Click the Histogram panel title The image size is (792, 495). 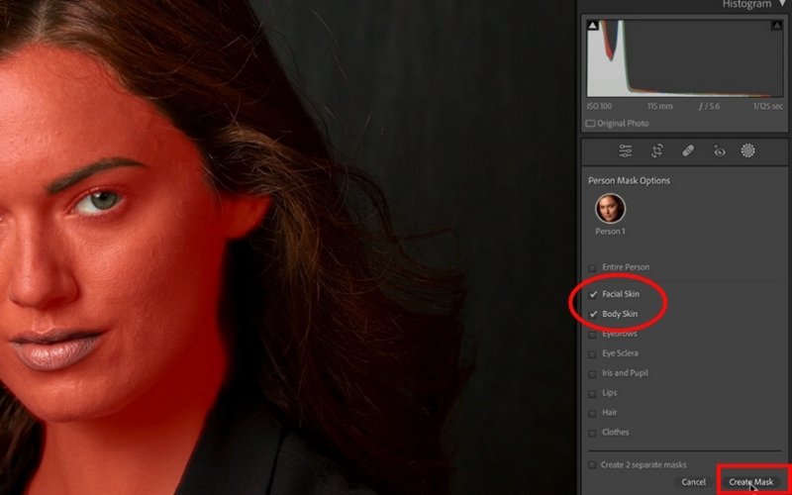click(x=746, y=4)
